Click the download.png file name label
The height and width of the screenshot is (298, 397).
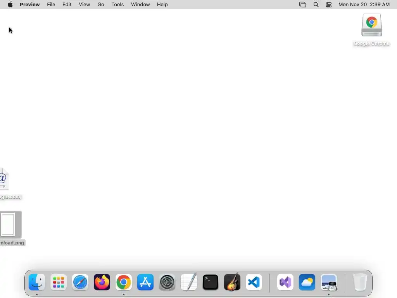[12, 243]
